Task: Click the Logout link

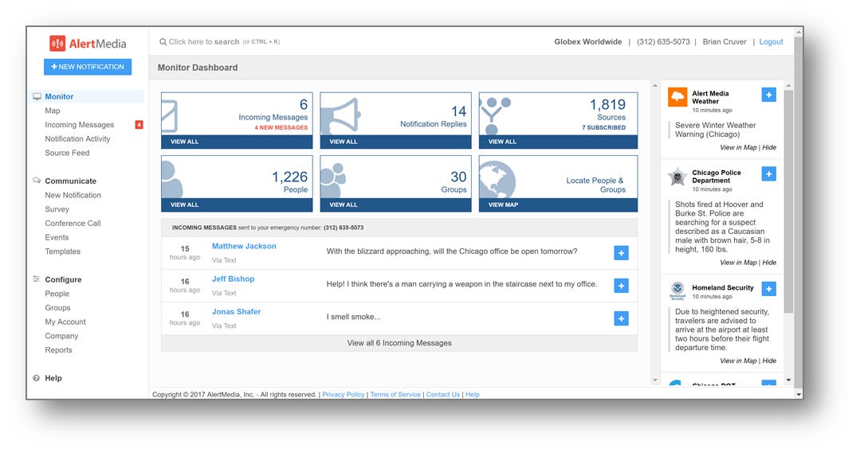Action: click(x=771, y=42)
